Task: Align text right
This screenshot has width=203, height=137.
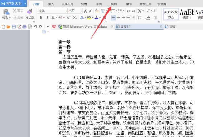Action: point(123,18)
